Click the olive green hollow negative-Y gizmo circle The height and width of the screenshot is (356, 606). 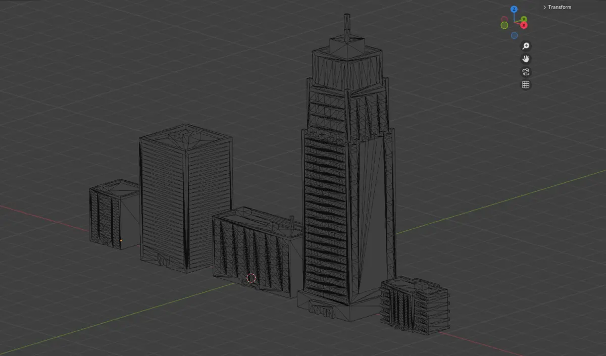tap(504, 25)
